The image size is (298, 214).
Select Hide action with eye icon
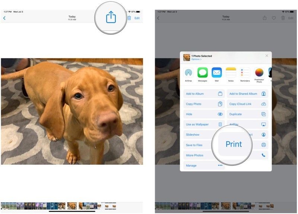click(204, 114)
